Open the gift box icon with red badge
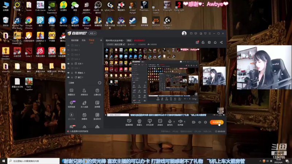Image resolution: width=292 pixels, height=164 pixels. point(197,42)
